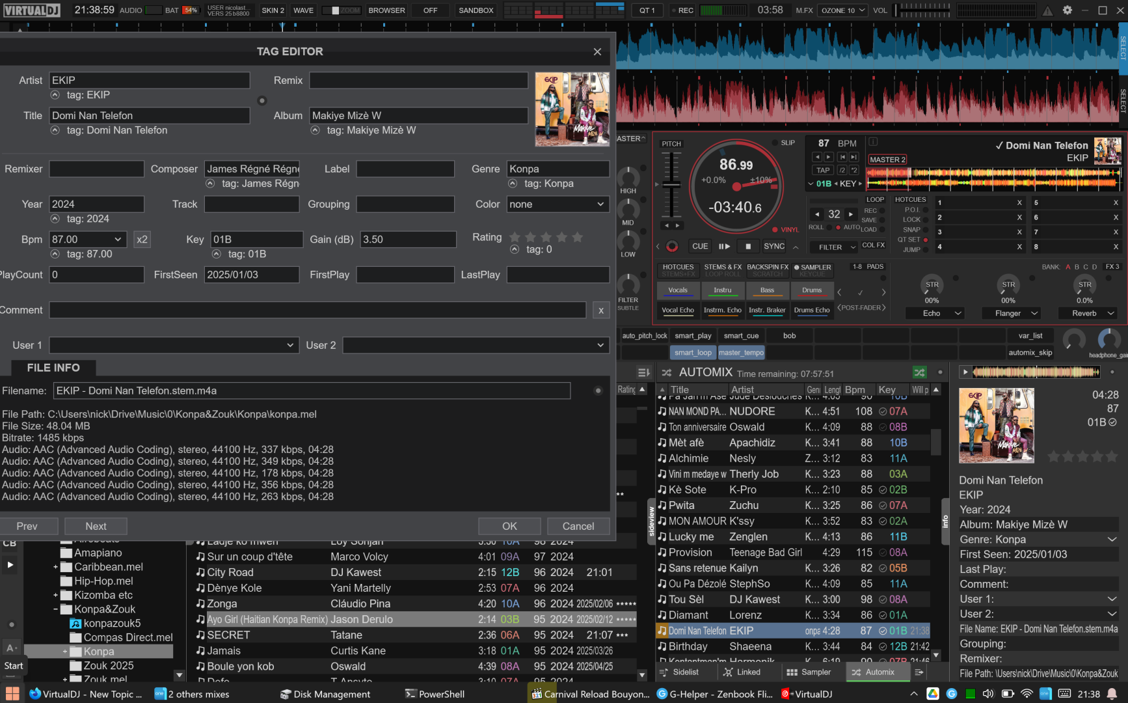Image resolution: width=1128 pixels, height=703 pixels.
Task: Open the Sampler tab in sideview
Action: pyautogui.click(x=809, y=672)
